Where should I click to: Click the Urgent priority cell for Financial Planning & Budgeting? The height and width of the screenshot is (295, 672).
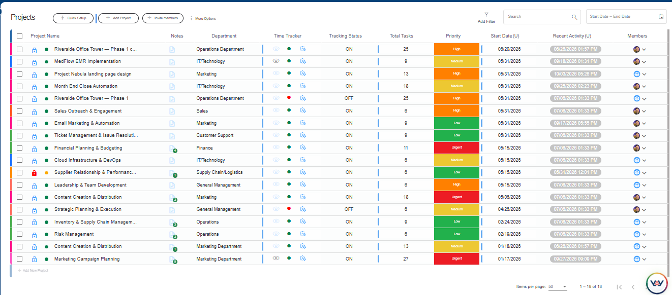[457, 148]
